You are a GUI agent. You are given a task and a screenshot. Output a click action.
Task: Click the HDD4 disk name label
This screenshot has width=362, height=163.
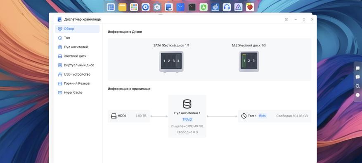tap(122, 116)
